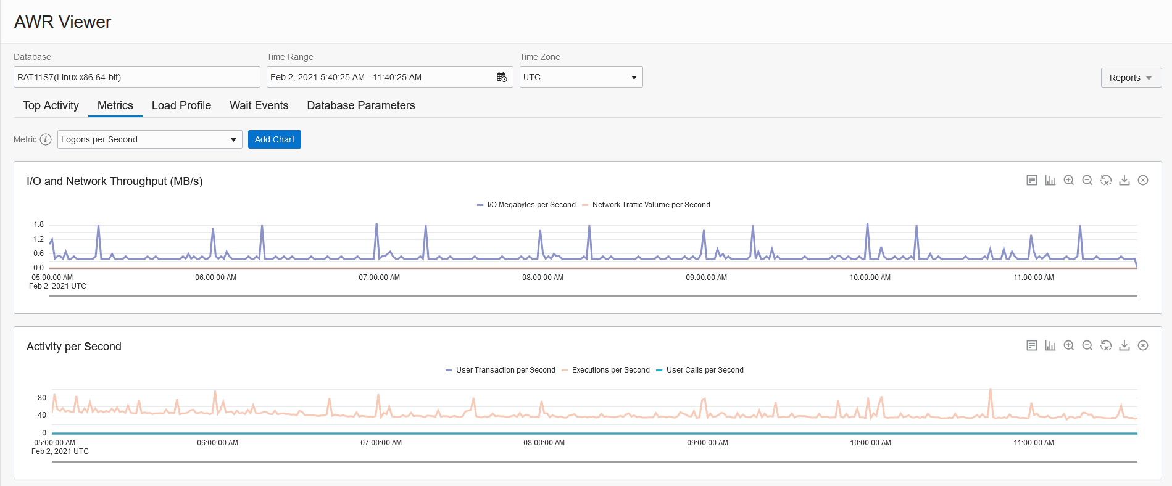Zoom out on Activity per Second chart

click(1087, 345)
